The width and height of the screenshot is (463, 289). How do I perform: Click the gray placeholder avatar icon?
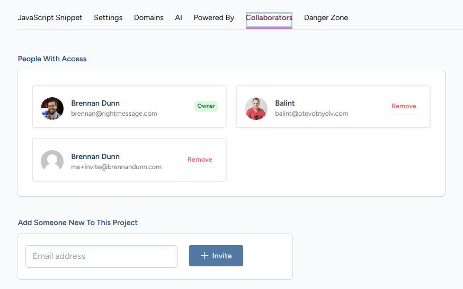pyautogui.click(x=52, y=161)
